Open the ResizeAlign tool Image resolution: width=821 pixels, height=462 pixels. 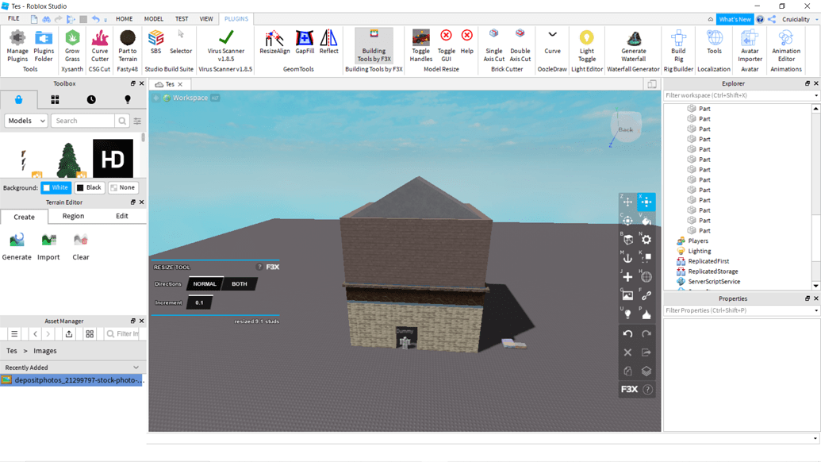click(x=274, y=42)
